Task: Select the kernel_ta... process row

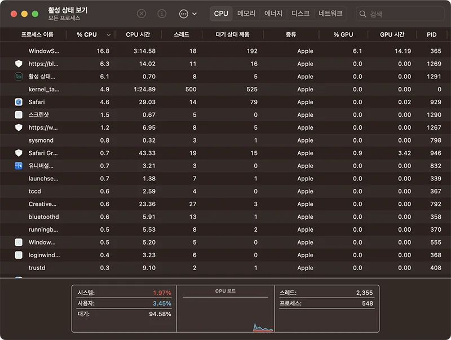Action: click(225, 89)
